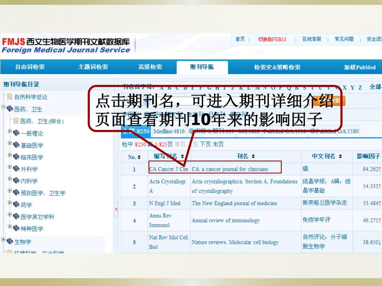Image resolution: width=382 pixels, height=286 pixels.
Task: Click the 自然科学总论 document icon
Action: pyautogui.click(x=9, y=96)
